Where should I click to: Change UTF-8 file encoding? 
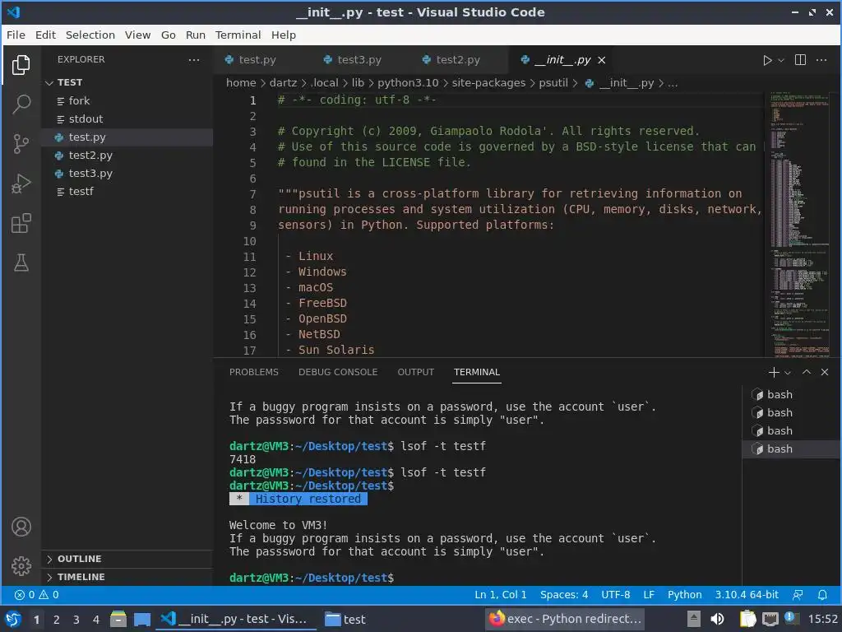pos(615,594)
